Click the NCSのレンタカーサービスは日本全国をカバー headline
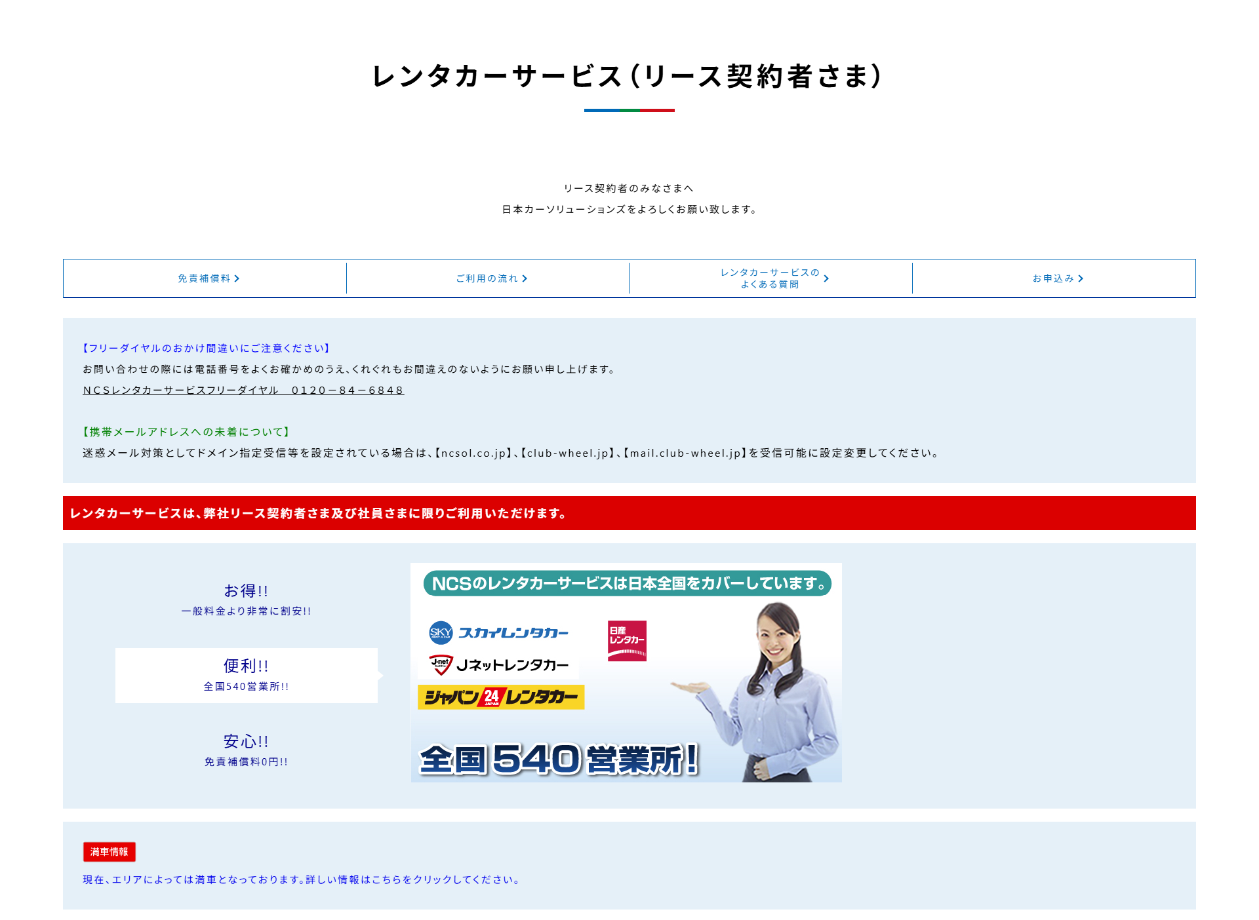 click(x=628, y=583)
